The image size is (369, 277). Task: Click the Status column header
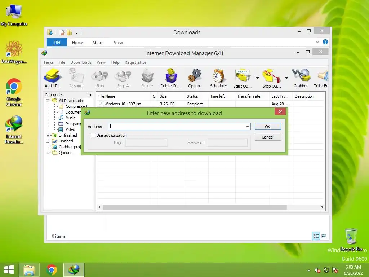point(196,96)
